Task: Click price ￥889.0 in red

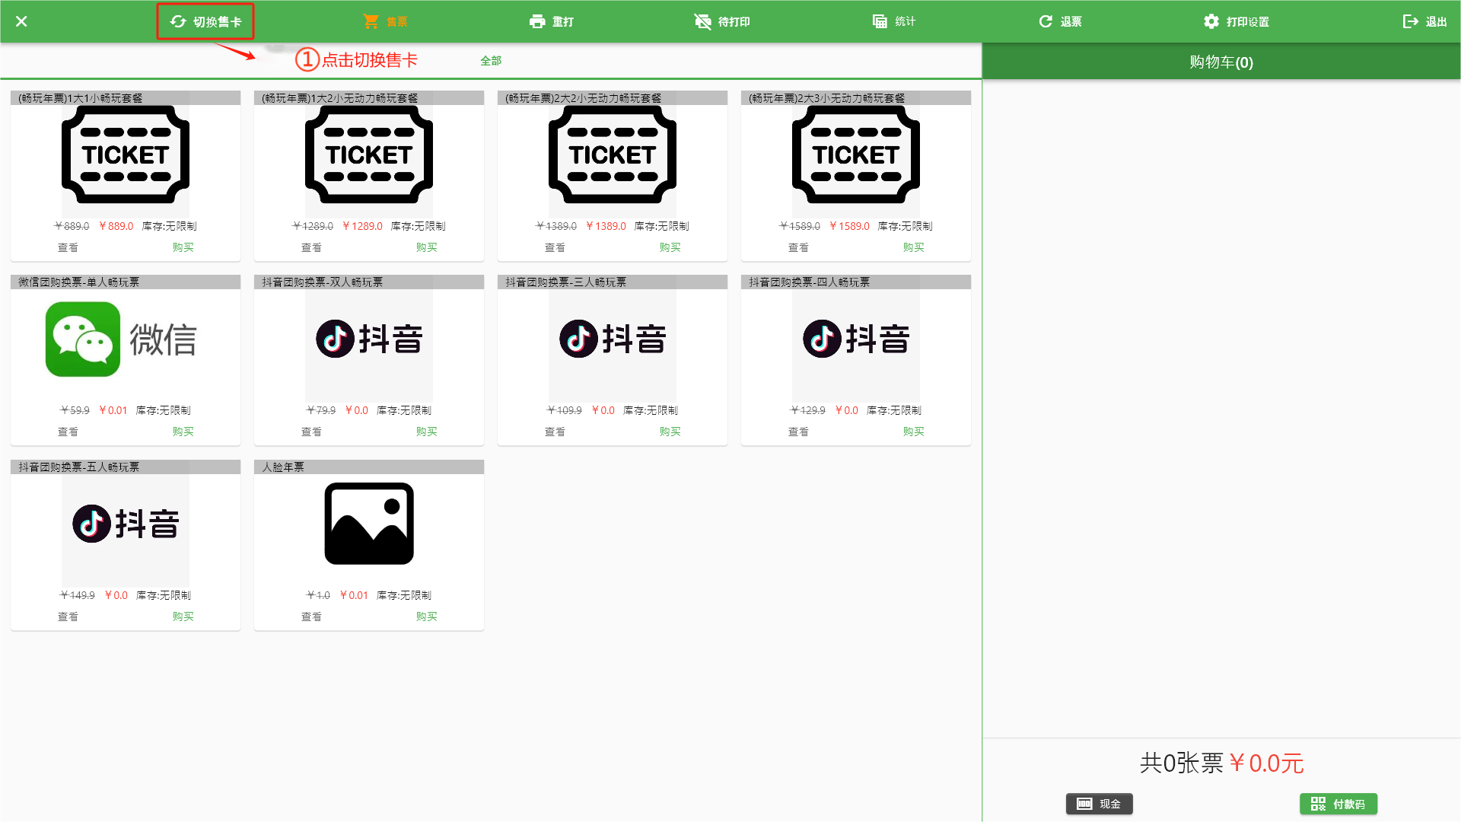Action: (x=116, y=226)
